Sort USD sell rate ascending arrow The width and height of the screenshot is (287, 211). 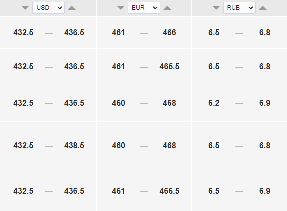pos(72,8)
